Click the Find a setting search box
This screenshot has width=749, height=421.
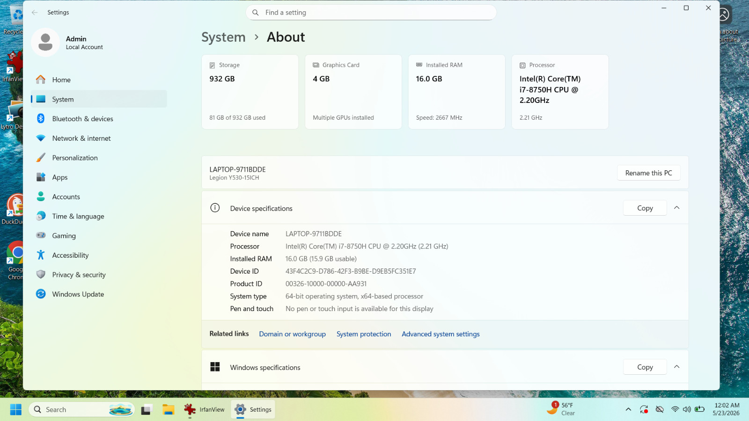tap(371, 13)
